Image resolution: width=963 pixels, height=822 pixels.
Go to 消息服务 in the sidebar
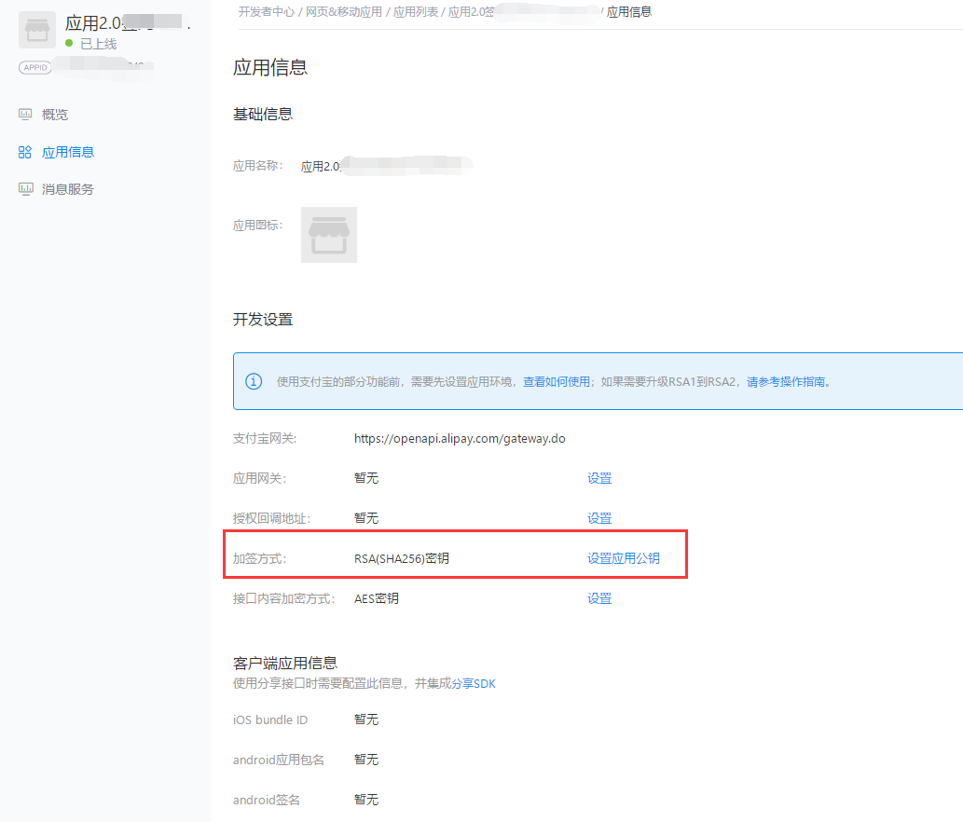click(x=68, y=189)
